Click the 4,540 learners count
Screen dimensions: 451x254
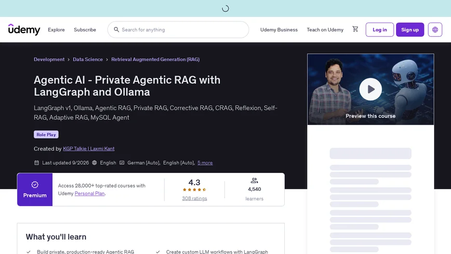254,189
